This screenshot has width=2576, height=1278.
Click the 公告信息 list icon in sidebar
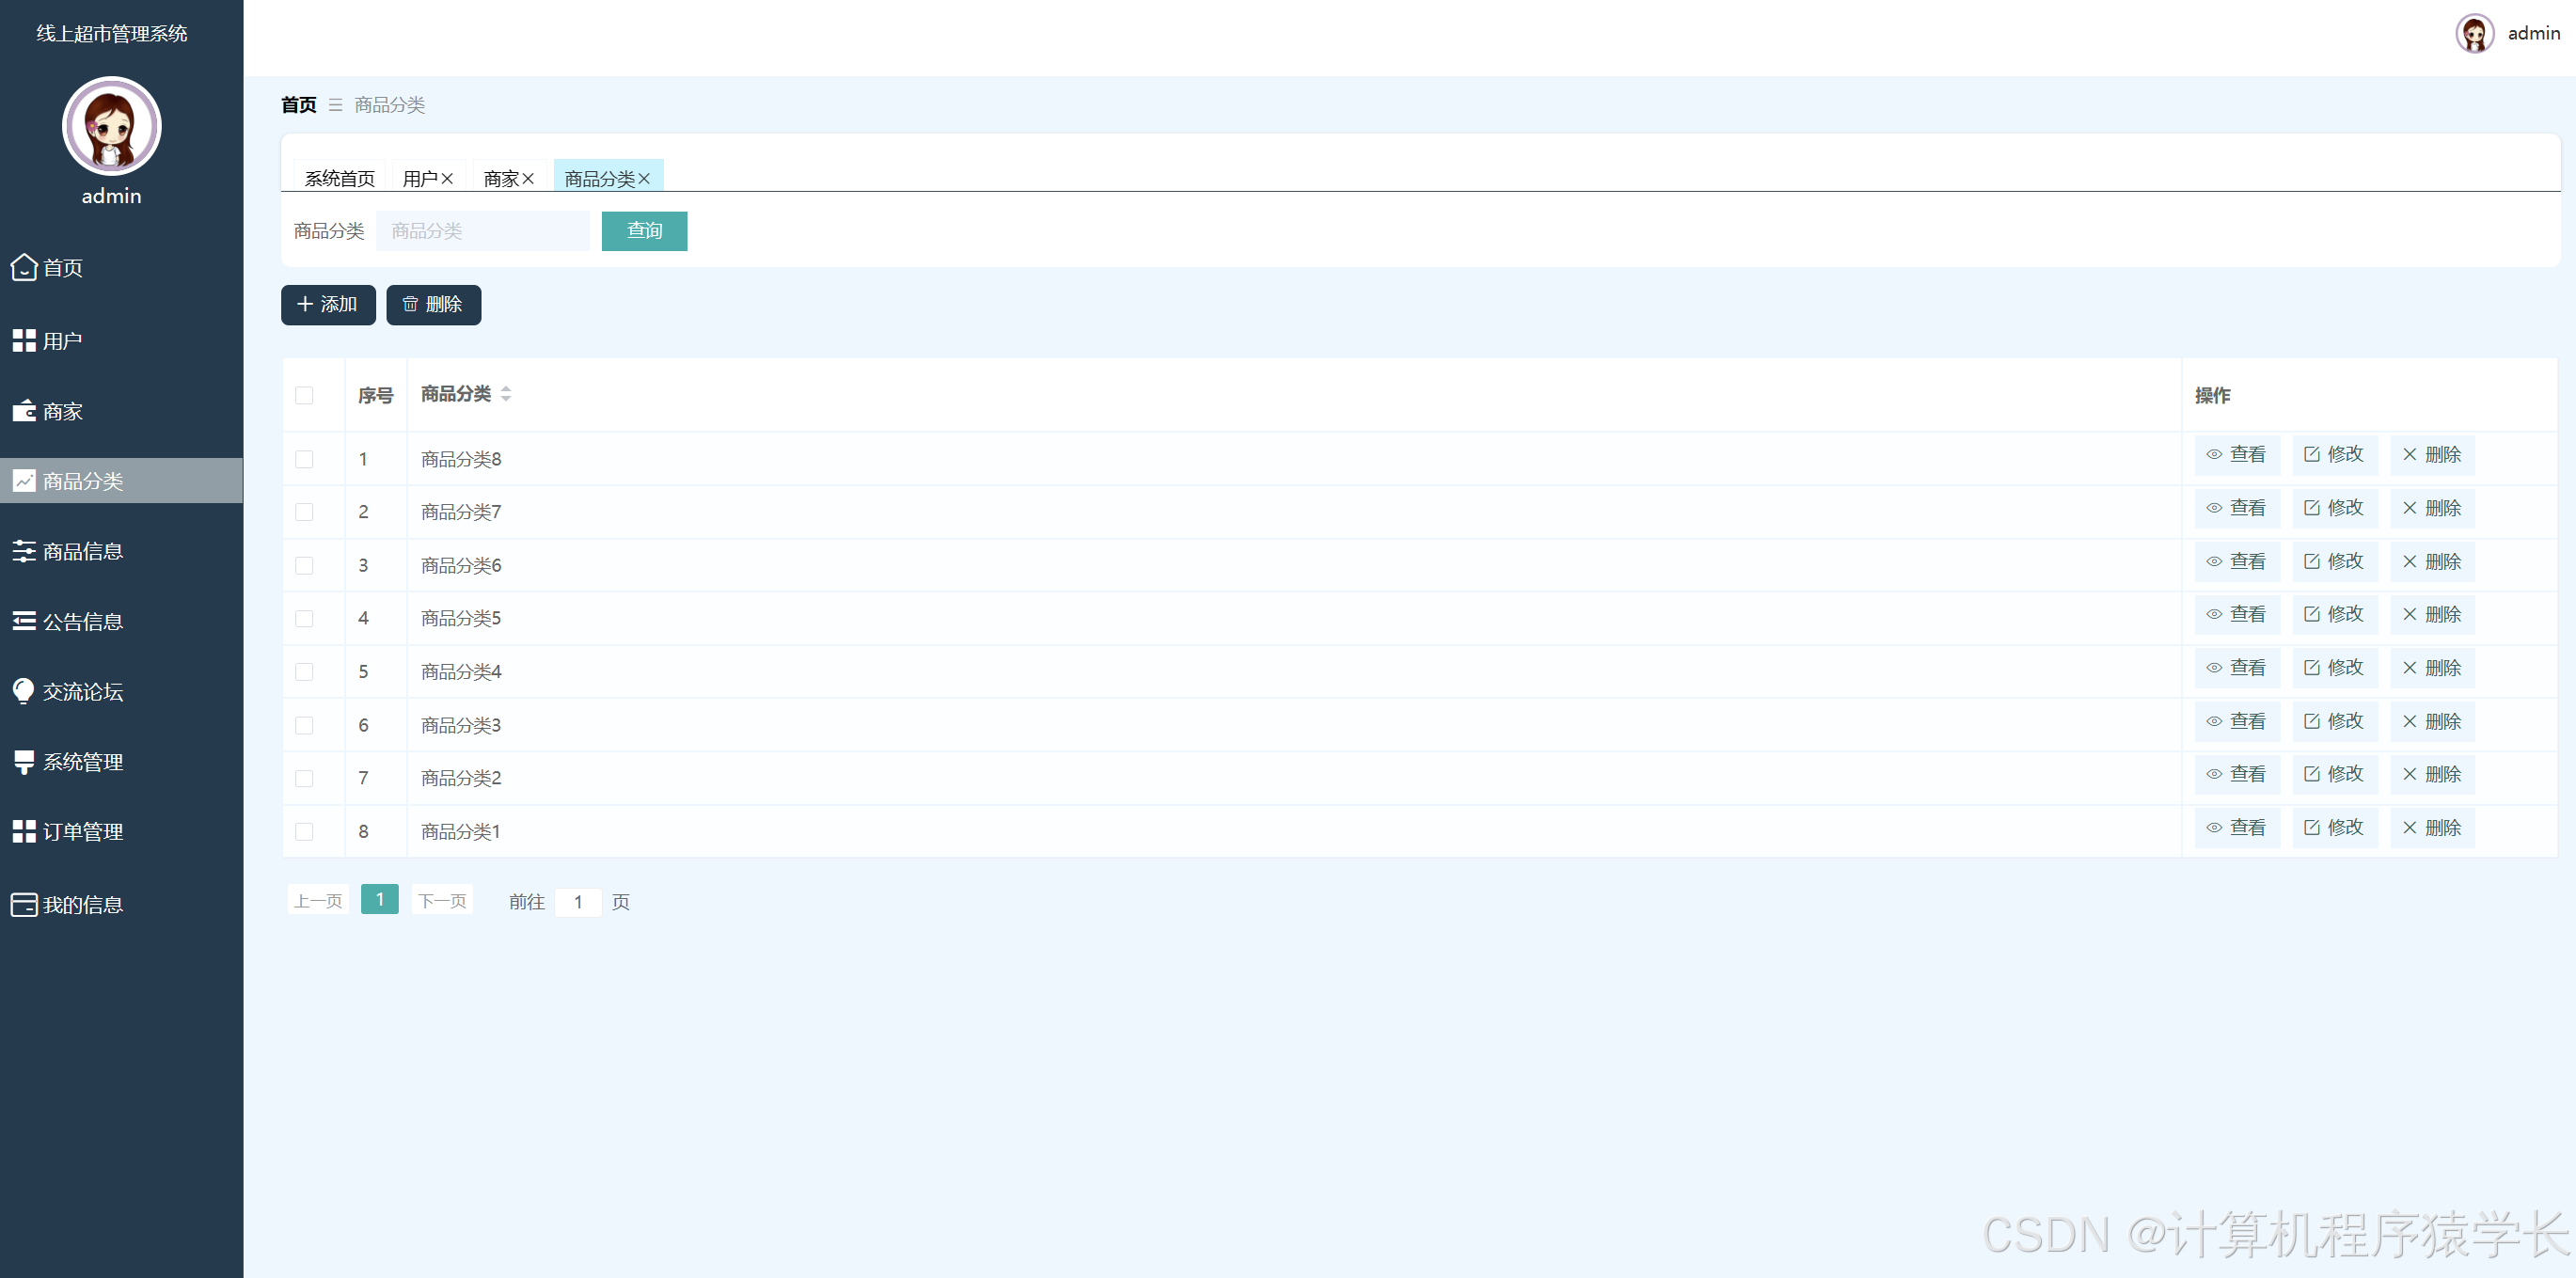pos(24,621)
